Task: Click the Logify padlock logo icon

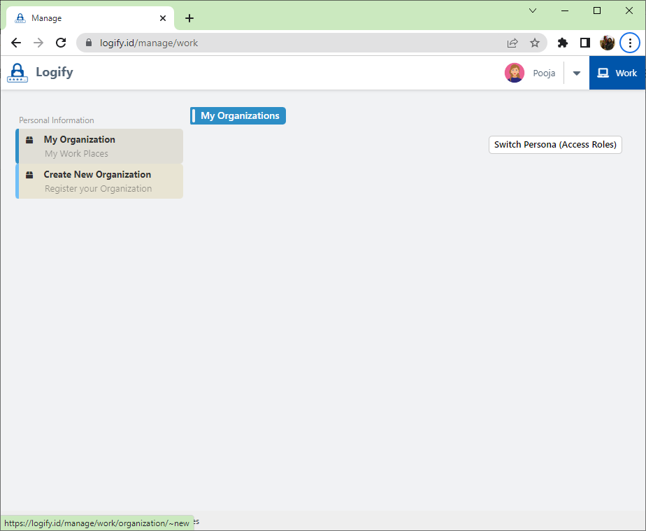Action: click(17, 73)
